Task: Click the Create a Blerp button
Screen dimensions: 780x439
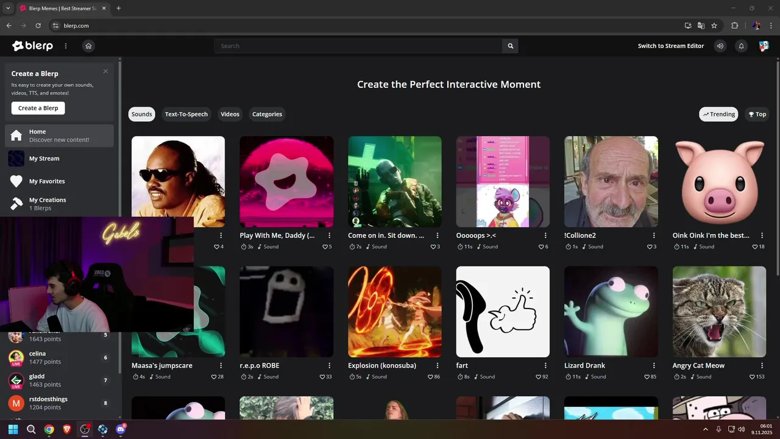Action: coord(38,108)
